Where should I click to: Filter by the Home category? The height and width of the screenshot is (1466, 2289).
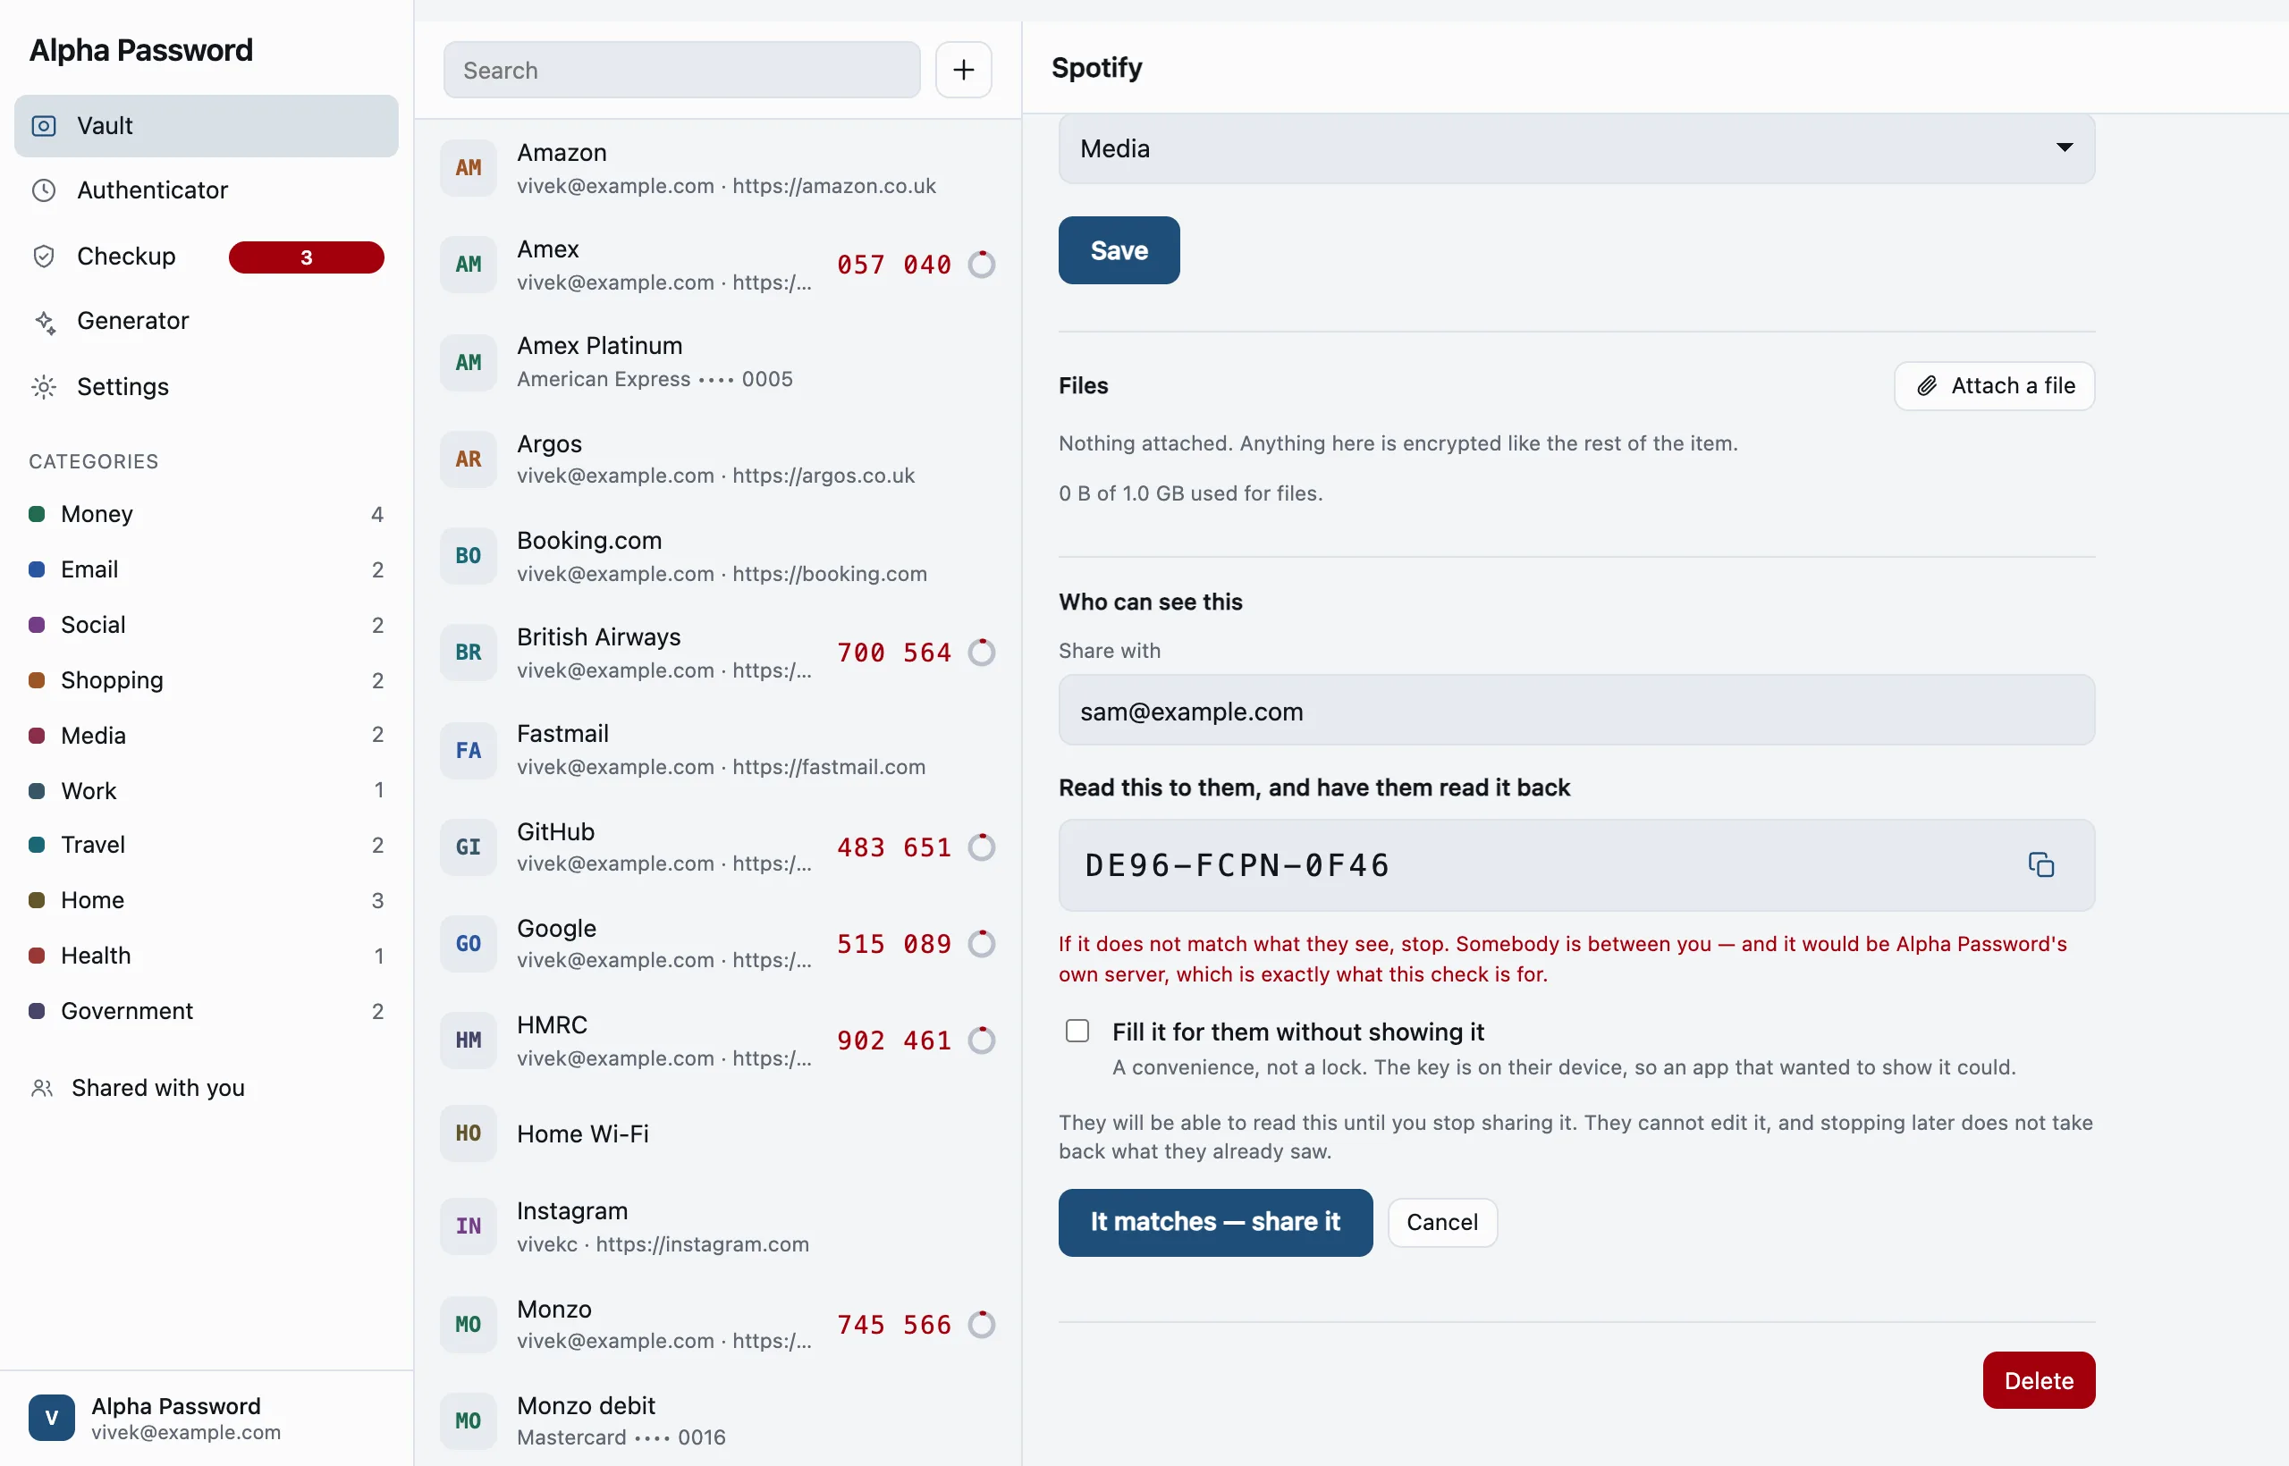(x=206, y=899)
